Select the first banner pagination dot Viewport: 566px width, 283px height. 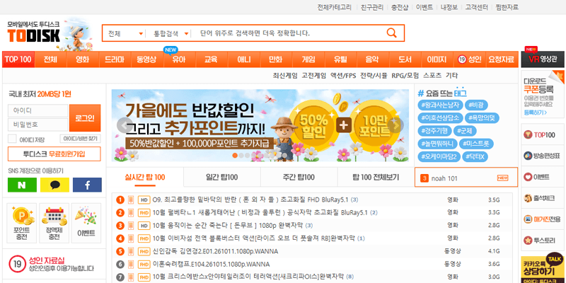click(235, 155)
